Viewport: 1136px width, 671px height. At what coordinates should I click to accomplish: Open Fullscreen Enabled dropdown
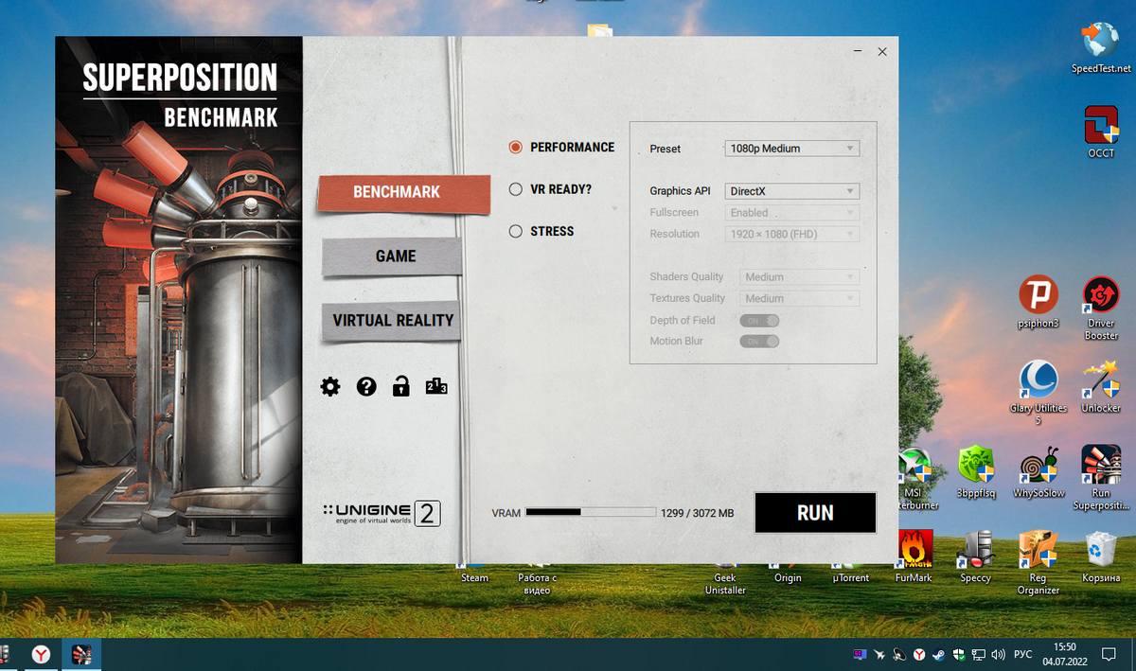coord(791,213)
